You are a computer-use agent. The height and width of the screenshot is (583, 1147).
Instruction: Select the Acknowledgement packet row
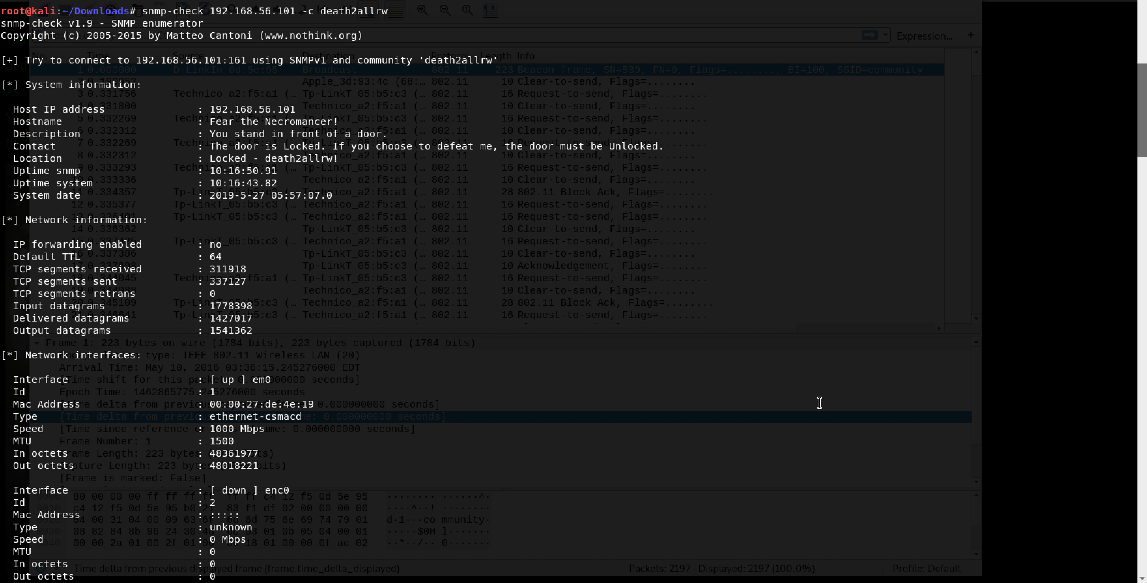click(487, 266)
